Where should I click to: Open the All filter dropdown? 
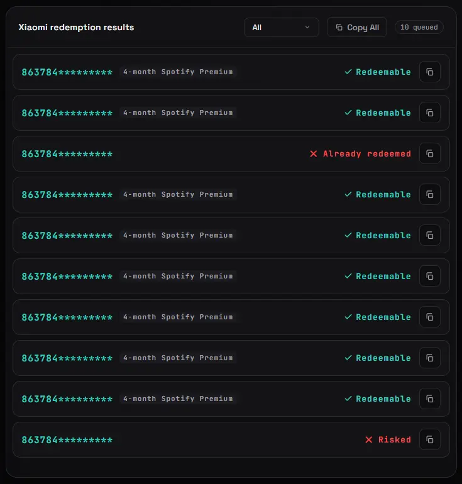click(x=281, y=27)
